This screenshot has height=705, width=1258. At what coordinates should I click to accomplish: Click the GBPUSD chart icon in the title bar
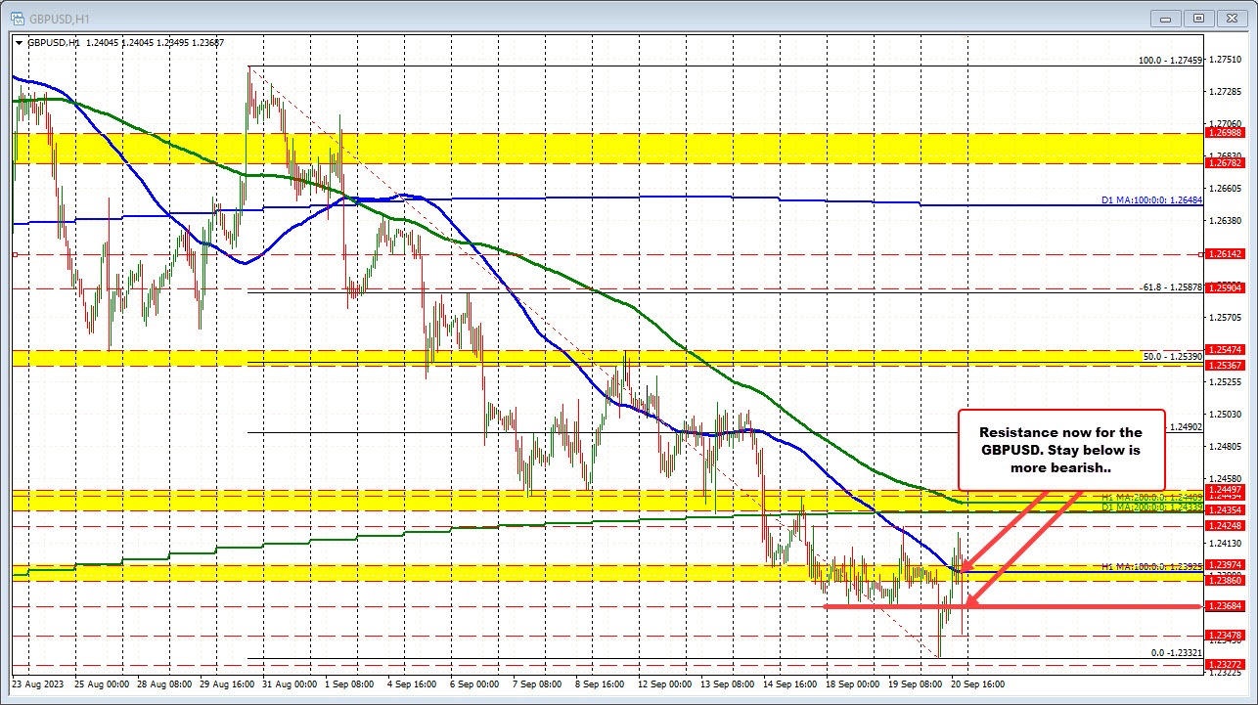[x=17, y=17]
